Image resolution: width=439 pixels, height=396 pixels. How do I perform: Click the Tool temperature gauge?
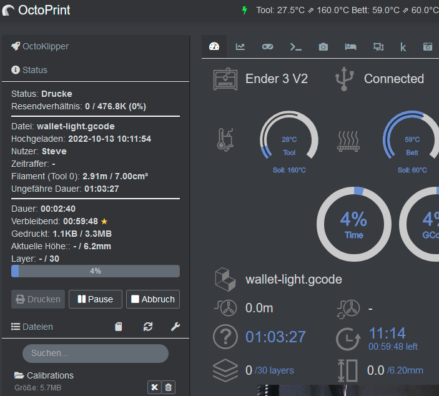click(x=289, y=136)
